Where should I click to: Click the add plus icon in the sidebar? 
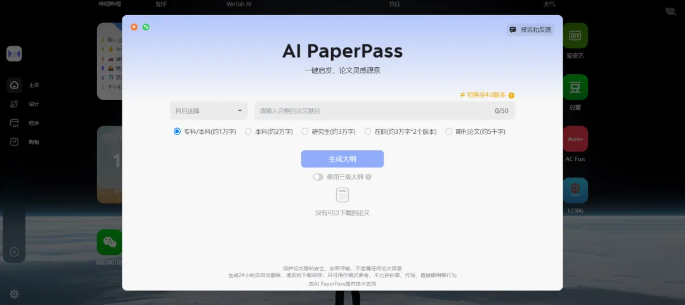(14, 252)
